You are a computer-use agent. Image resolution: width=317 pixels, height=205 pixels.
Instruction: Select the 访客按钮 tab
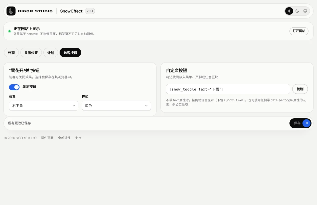pyautogui.click(x=70, y=53)
